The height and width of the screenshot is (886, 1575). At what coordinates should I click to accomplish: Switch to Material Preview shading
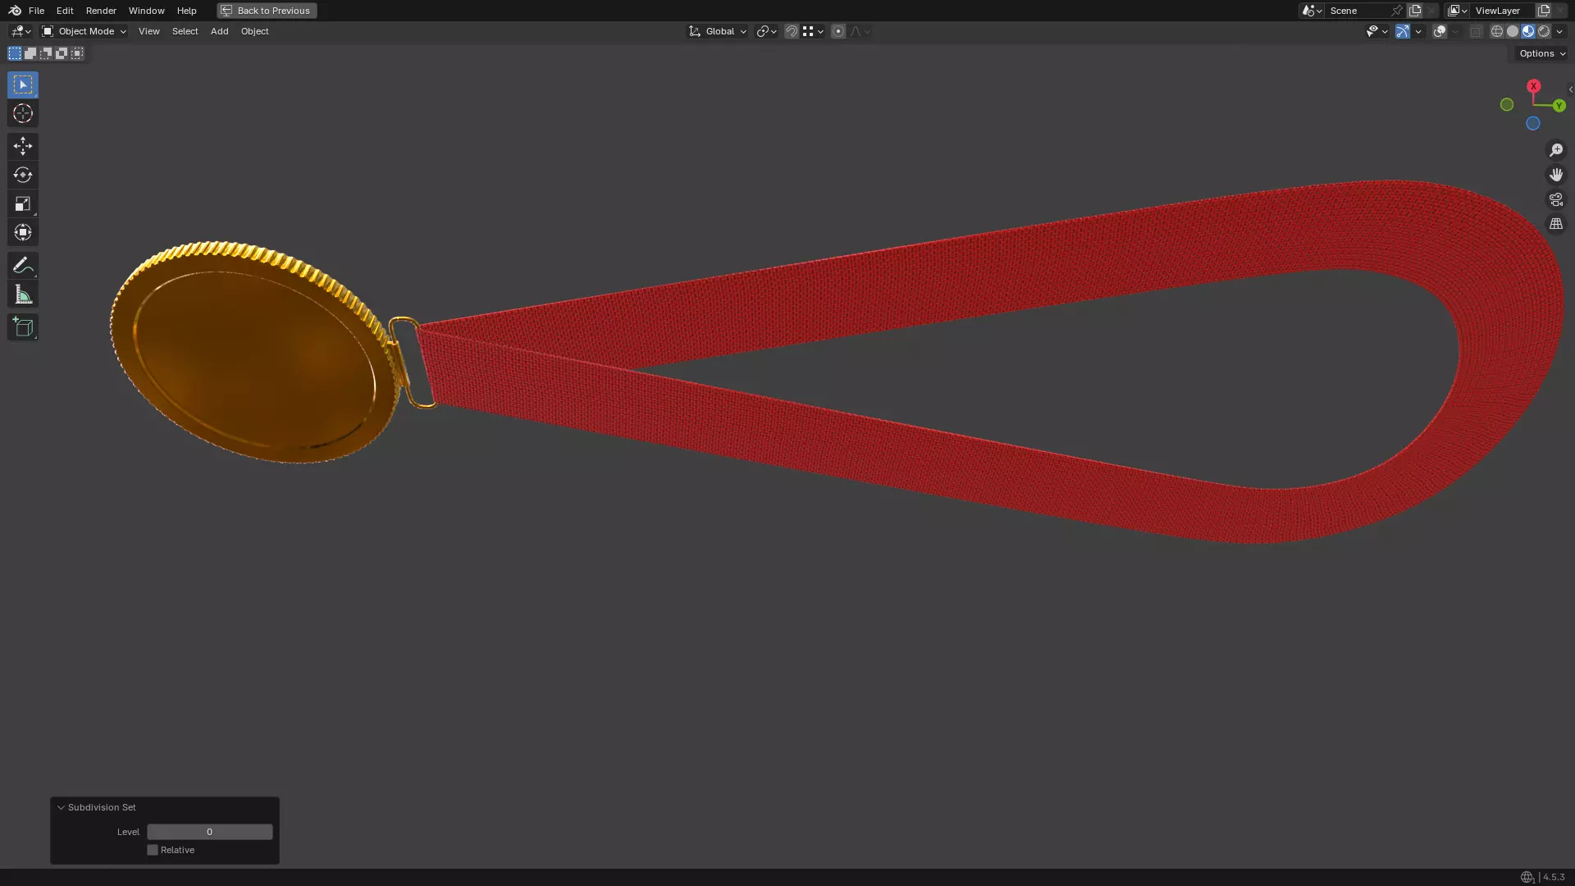1528,31
